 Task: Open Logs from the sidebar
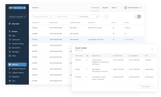12,36
